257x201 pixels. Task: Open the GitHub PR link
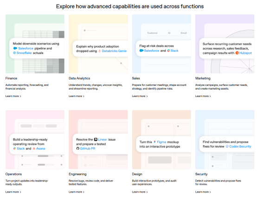pos(88,149)
